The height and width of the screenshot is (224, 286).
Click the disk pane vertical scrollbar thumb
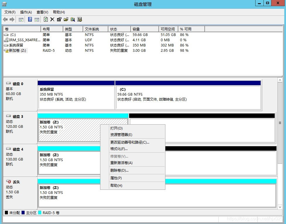point(280,123)
